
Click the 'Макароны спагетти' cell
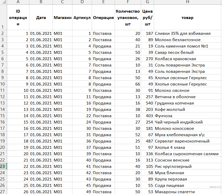pos(175,192)
